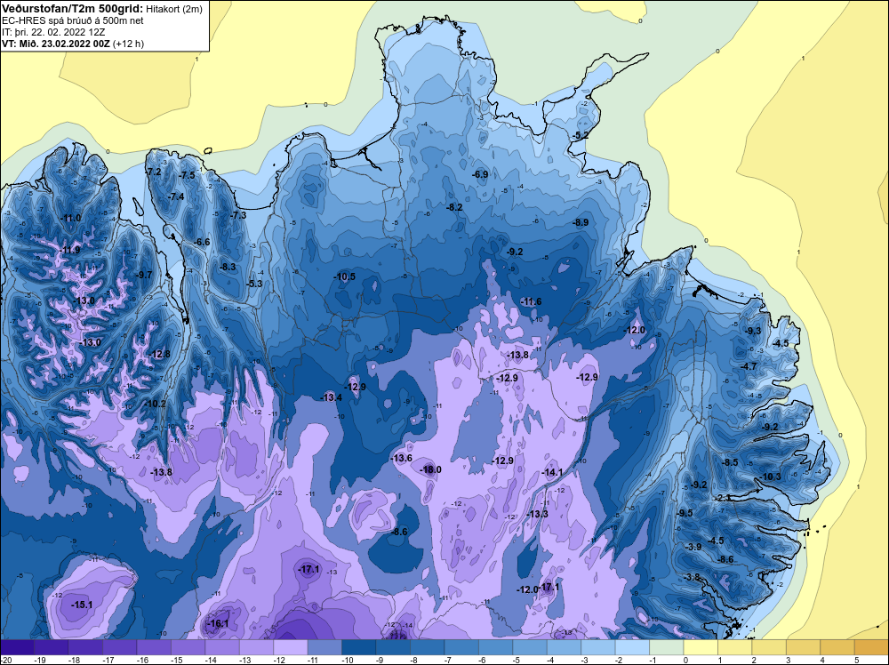The image size is (889, 665).
Task: Click the -13.3 temperature reading
Action: pos(538,514)
